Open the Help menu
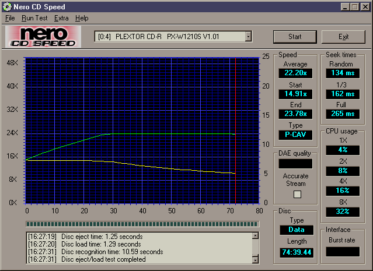The height and width of the screenshot is (271, 373). (x=82, y=18)
